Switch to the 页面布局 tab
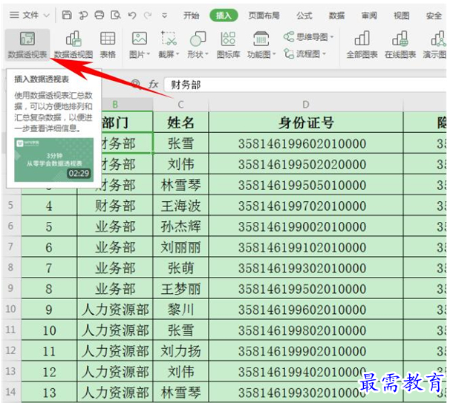 click(x=264, y=15)
